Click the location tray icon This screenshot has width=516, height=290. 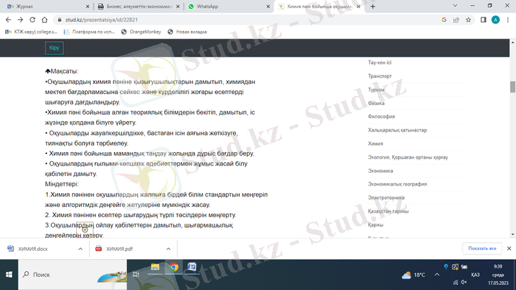(446, 267)
